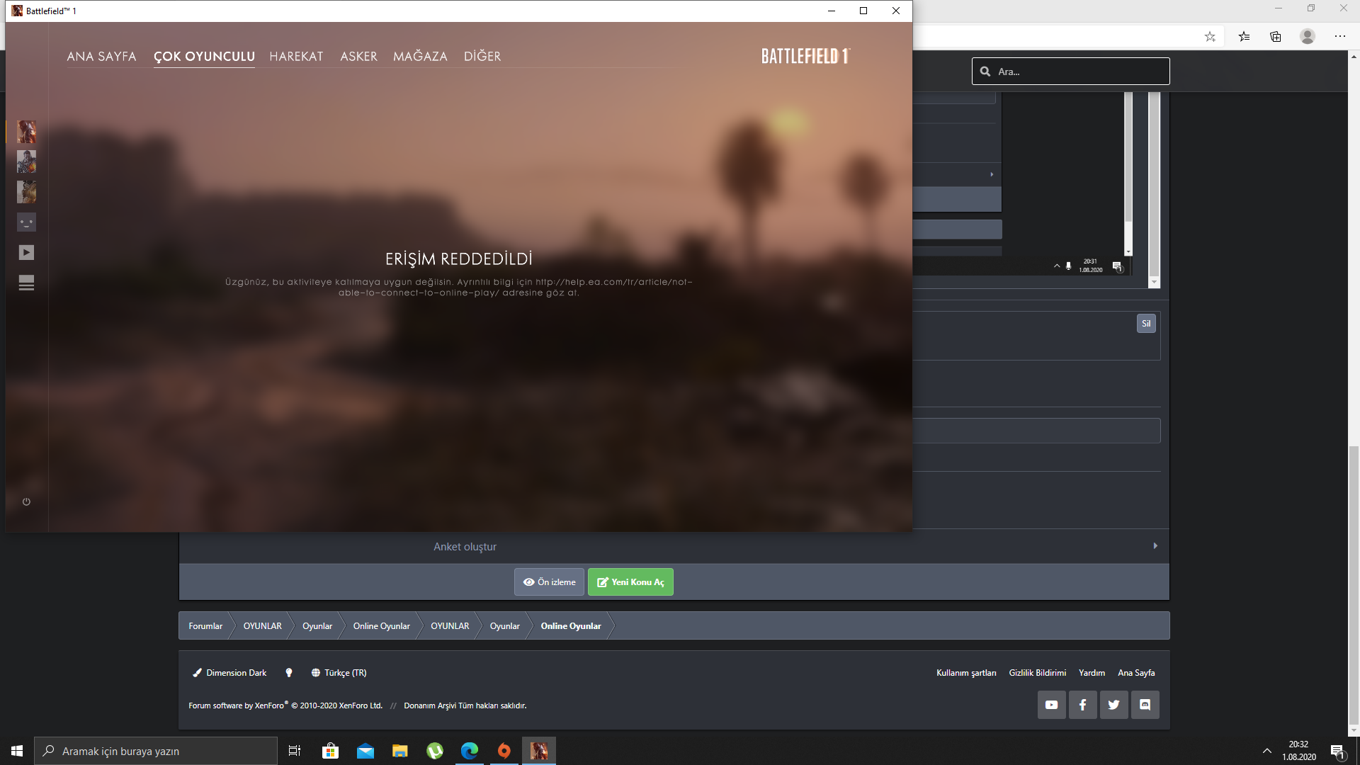Viewport: 1360px width, 765px height.
Task: Open the ÇOK OYUNCULU tab
Action: click(x=204, y=57)
